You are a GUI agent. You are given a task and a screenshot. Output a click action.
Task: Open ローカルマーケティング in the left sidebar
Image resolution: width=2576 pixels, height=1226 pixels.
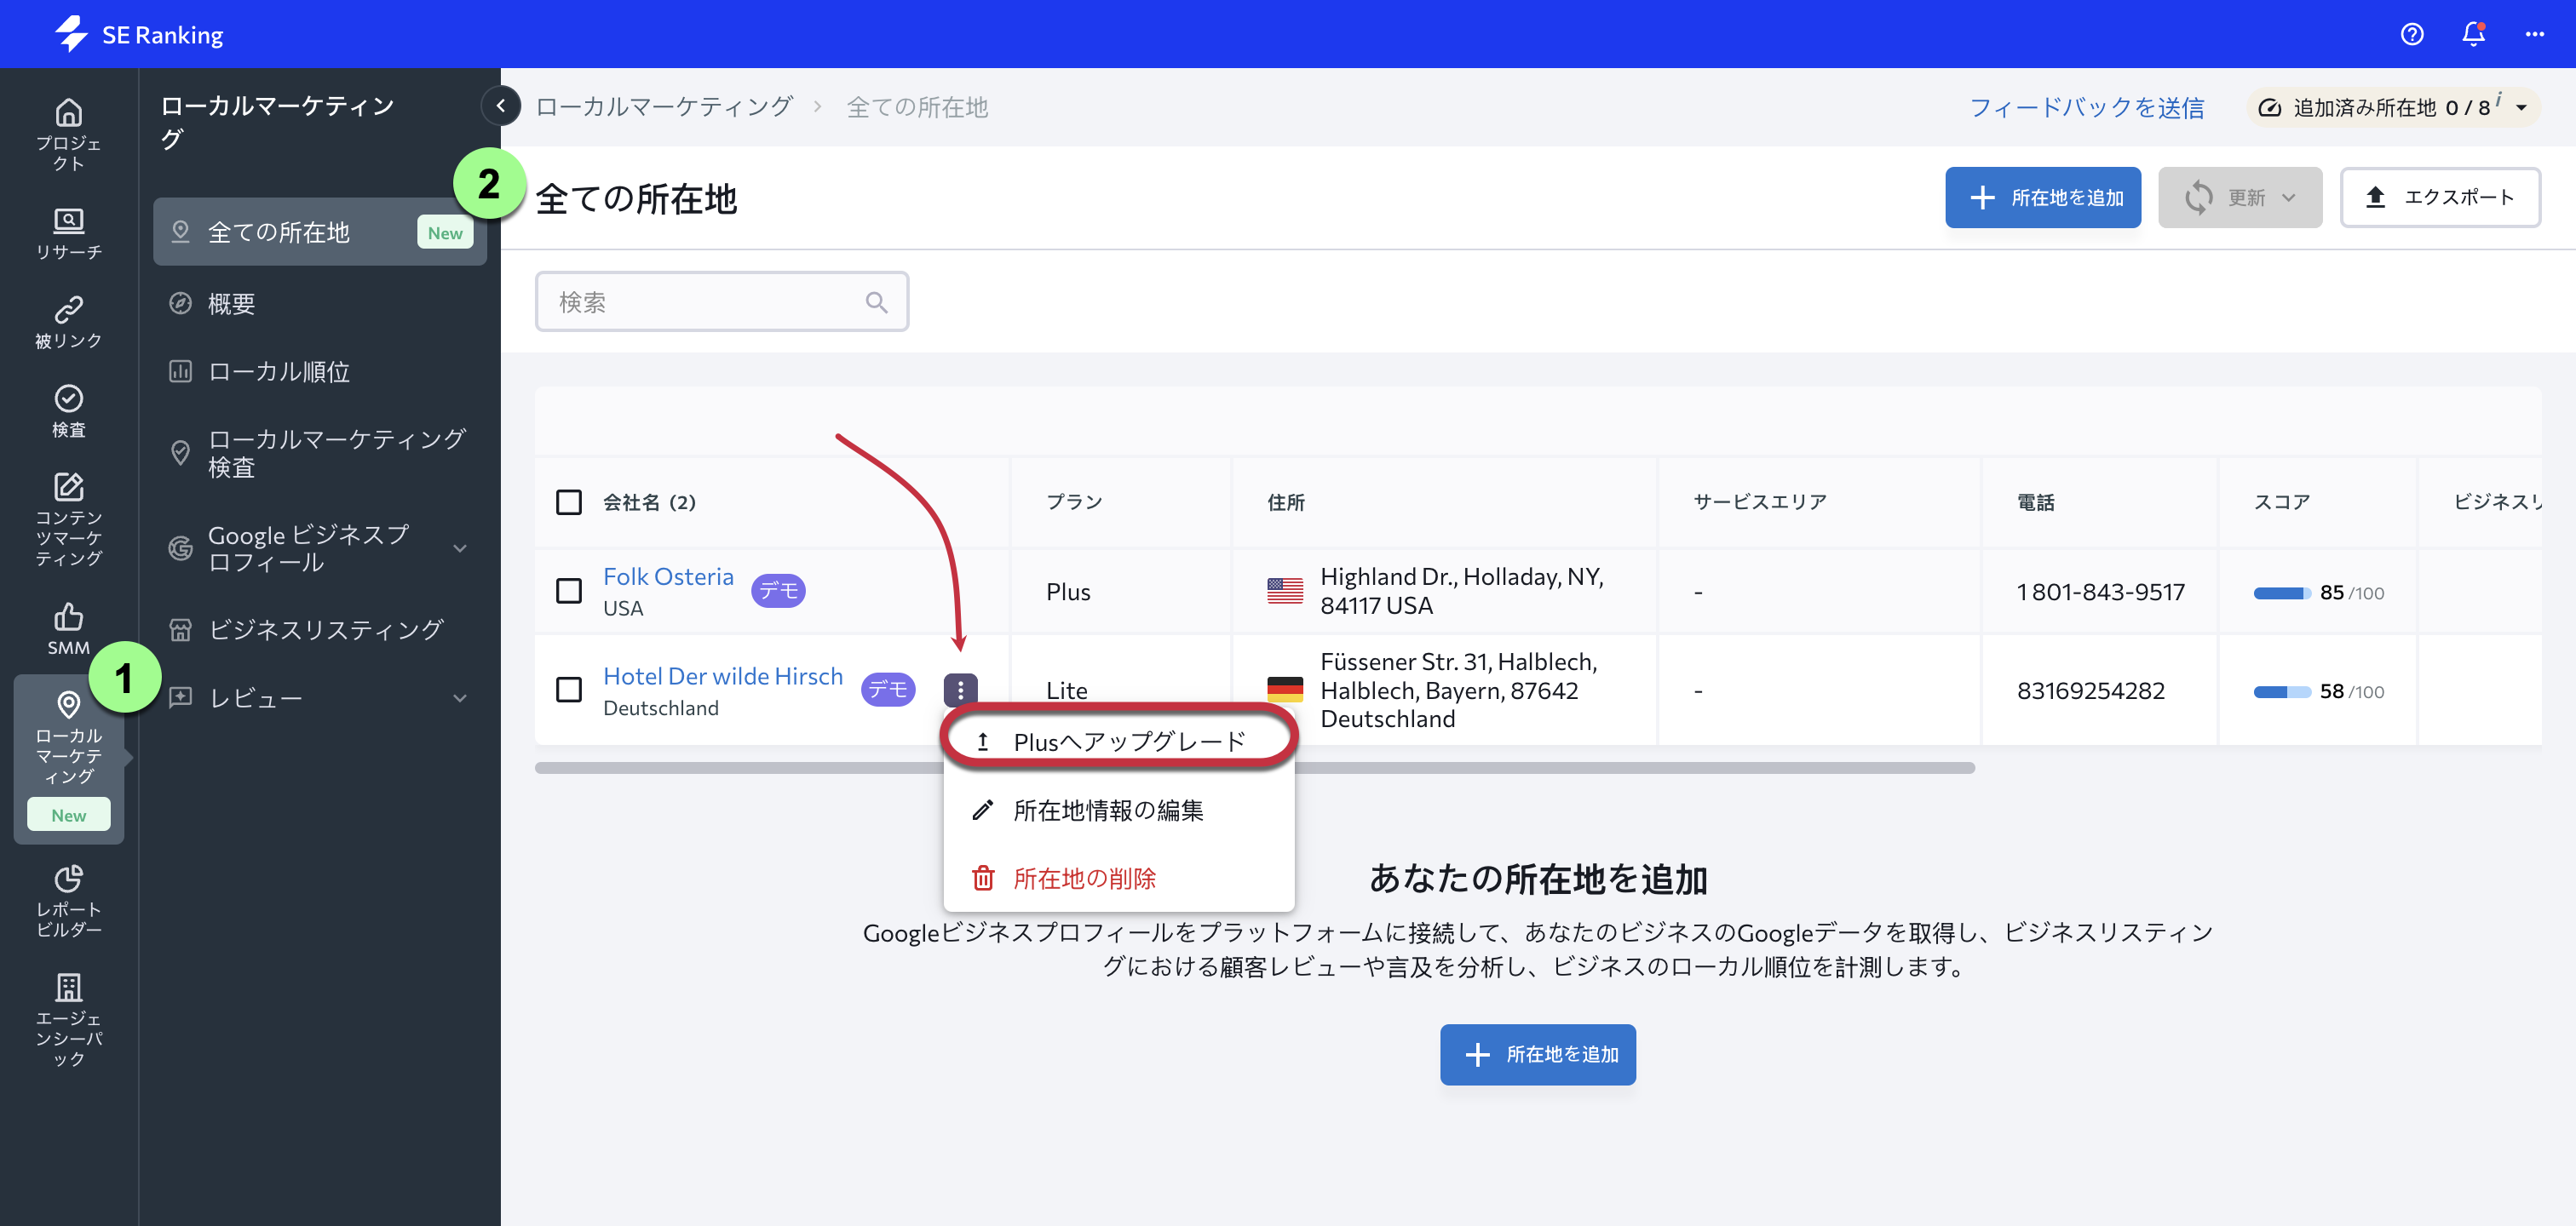pos(68,758)
